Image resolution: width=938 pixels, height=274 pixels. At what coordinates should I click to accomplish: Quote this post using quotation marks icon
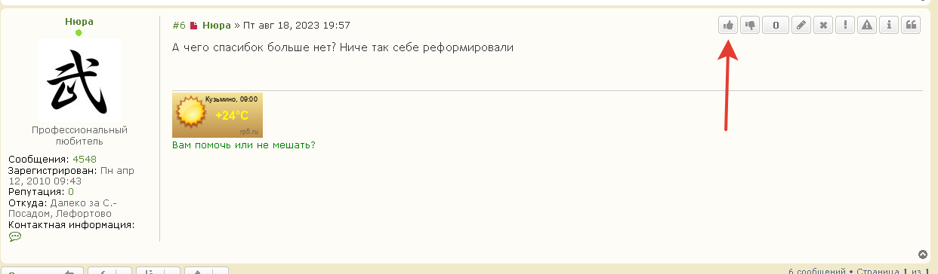(911, 25)
